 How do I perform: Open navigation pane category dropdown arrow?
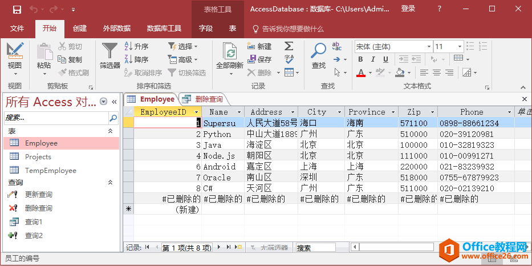click(x=103, y=102)
